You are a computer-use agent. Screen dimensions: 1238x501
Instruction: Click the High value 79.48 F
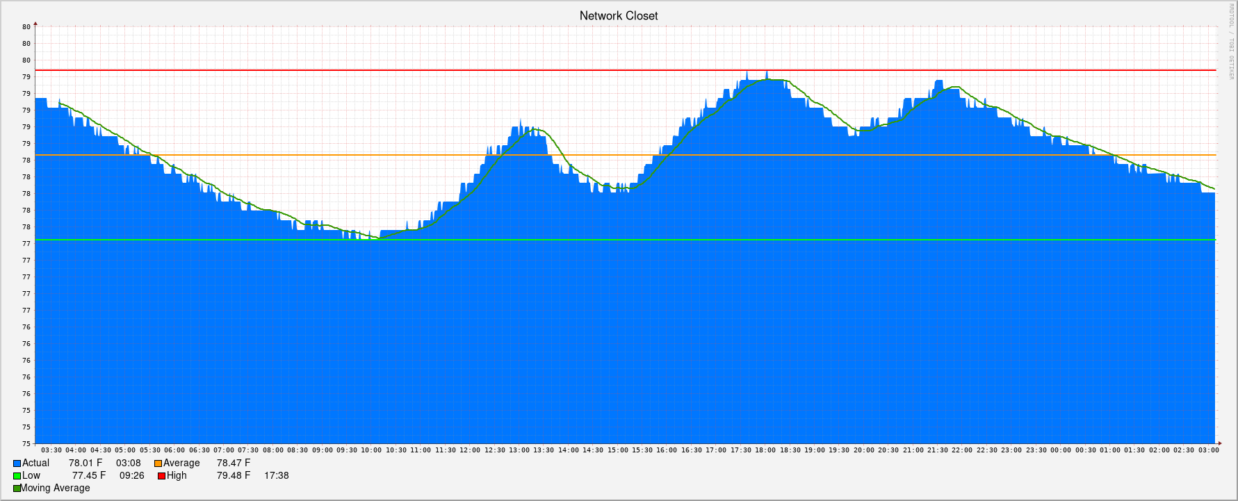tap(234, 476)
